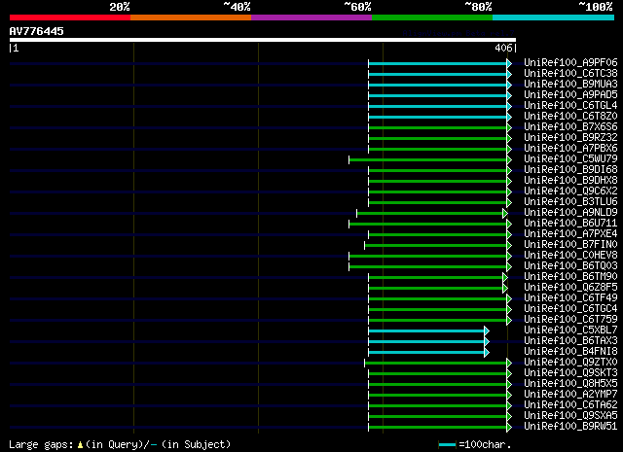
Task: Select the UniRef100_Q9SXA5 label
Action: click(x=570, y=416)
